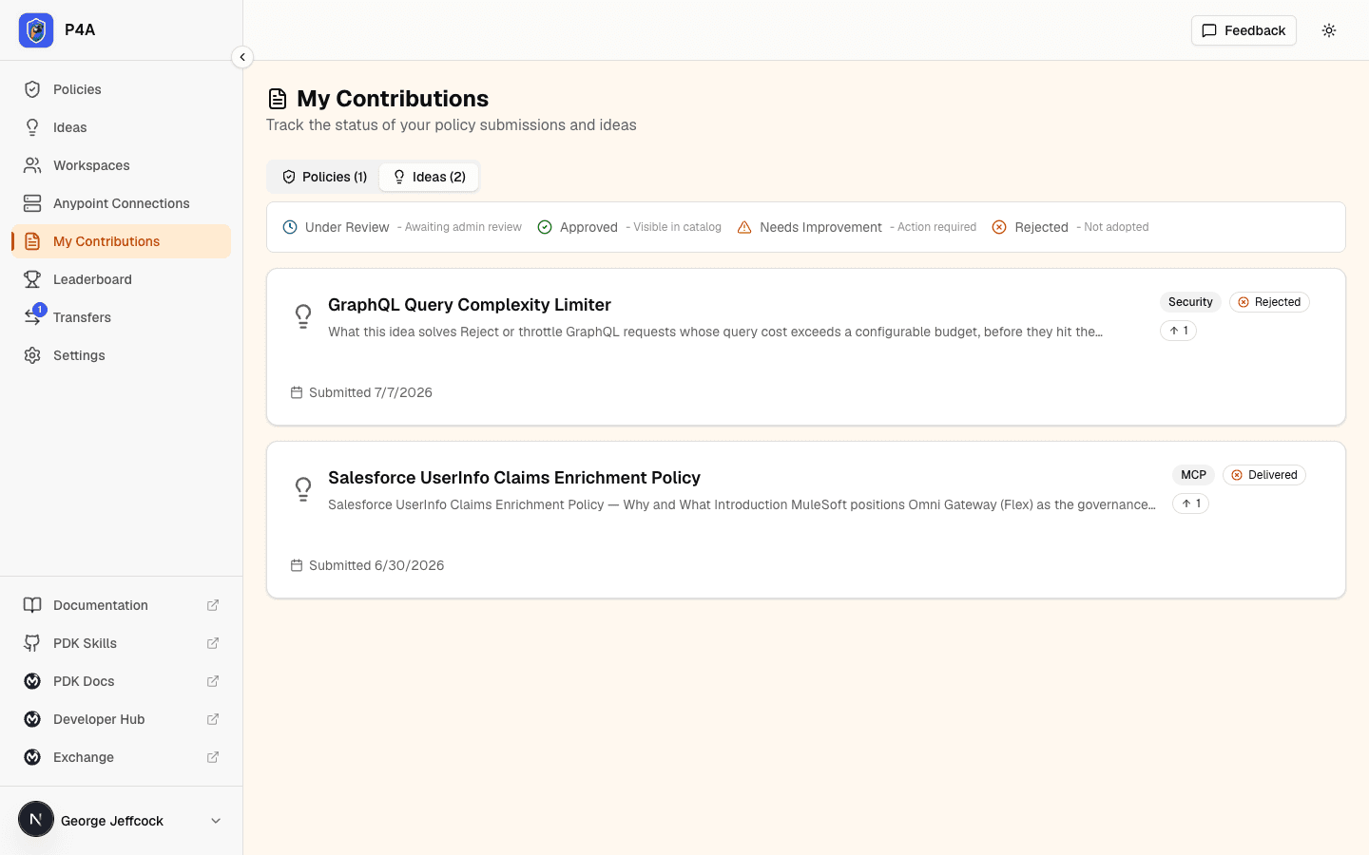
Task: Expand the George Jeffcock user menu chevron
Action: pyautogui.click(x=216, y=821)
